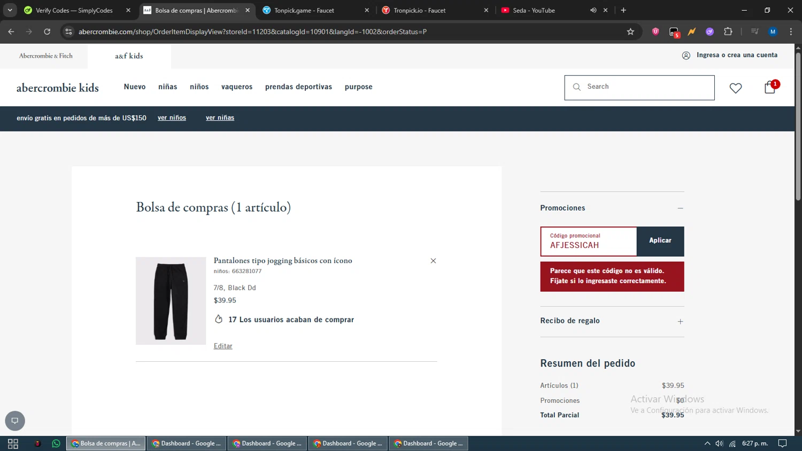Open the tab search dropdown arrow
The image size is (802, 451).
coord(10,10)
